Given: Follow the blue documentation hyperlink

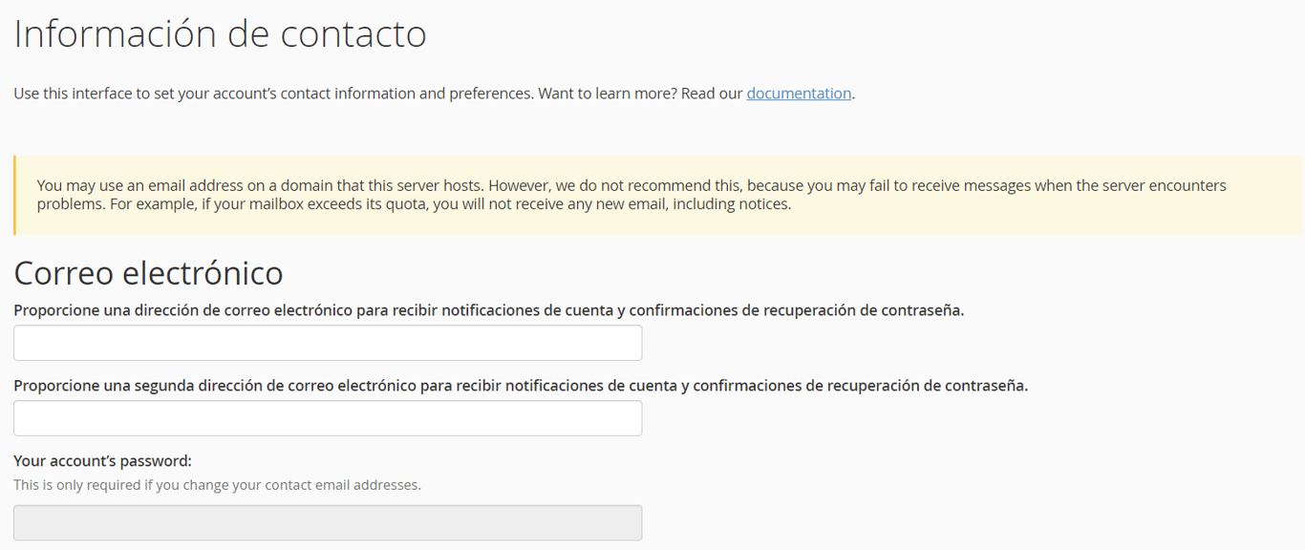Looking at the screenshot, I should tap(799, 93).
